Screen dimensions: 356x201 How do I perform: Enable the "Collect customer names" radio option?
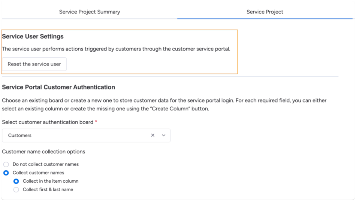click(6, 173)
